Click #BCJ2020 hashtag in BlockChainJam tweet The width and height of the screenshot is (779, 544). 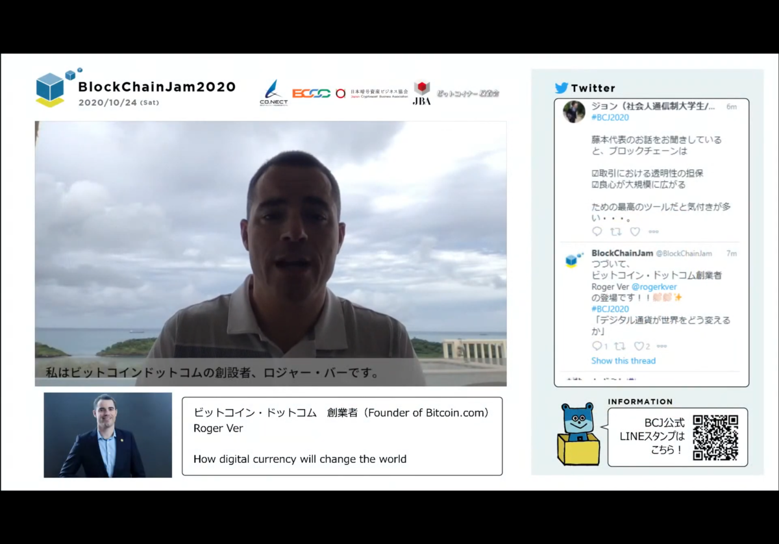[610, 309]
